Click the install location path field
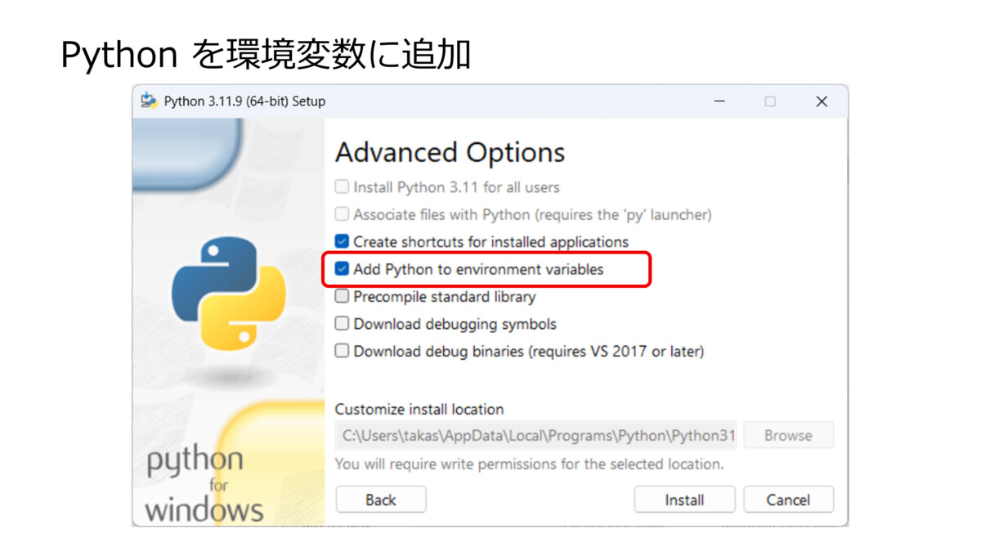This screenshot has width=981, height=552. [535, 436]
